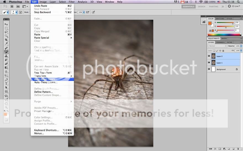Screen dimensions: 243x151
Task: Select the Spot Healing Brush tool
Action: tap(6, 48)
